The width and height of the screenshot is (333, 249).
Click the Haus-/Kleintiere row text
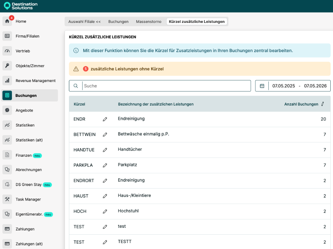tap(134, 196)
